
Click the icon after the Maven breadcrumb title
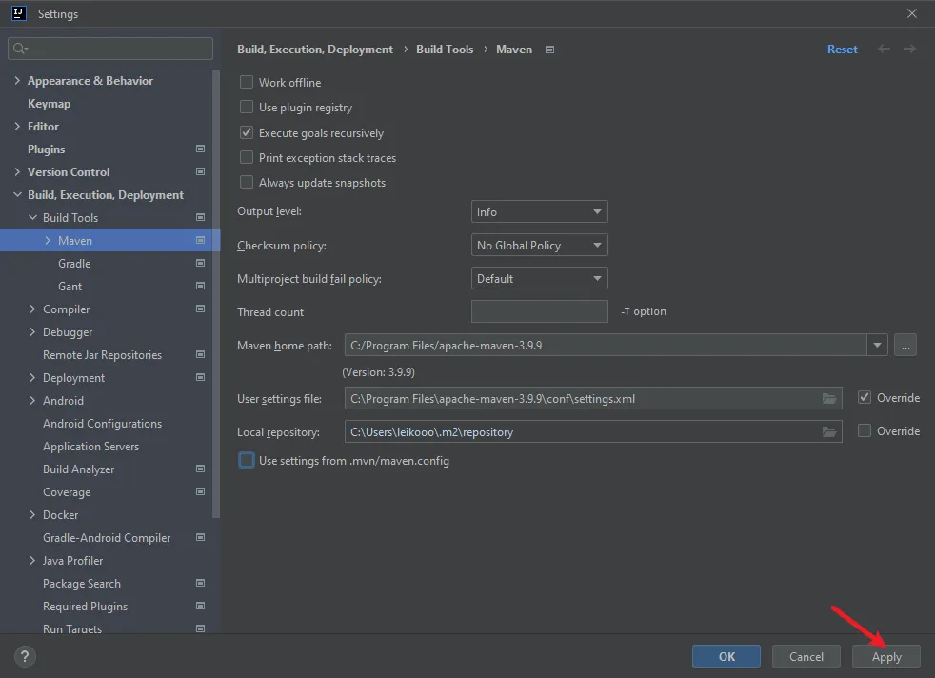pyautogui.click(x=549, y=50)
